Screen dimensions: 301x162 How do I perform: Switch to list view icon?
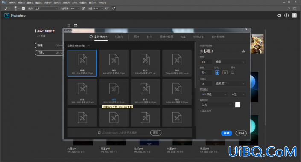click(x=69, y=25)
